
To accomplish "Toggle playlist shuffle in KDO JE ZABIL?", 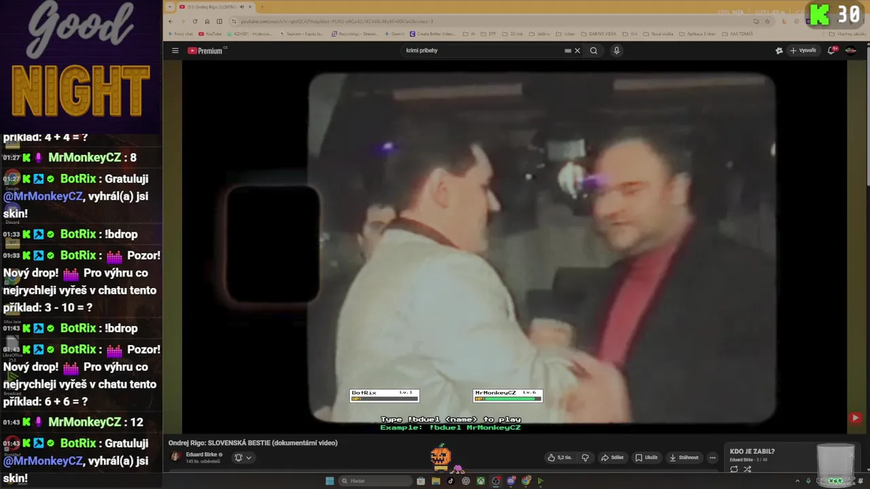I will pyautogui.click(x=747, y=469).
